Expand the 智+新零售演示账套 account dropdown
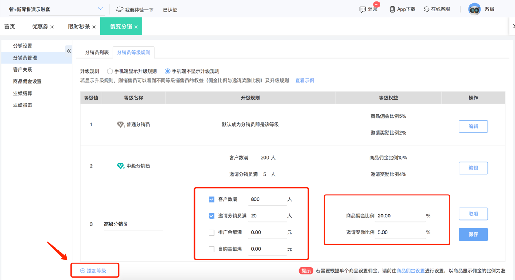The image size is (515, 280). [x=100, y=9]
